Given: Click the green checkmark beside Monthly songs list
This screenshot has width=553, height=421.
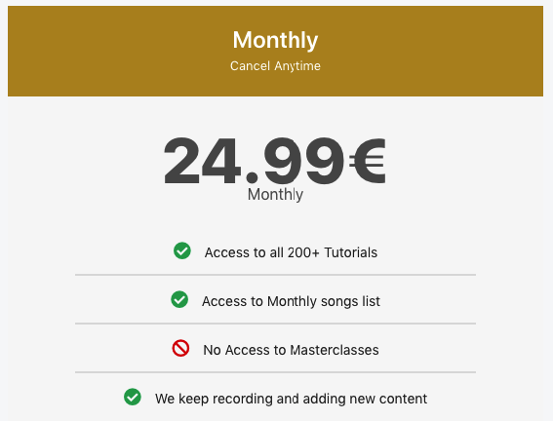Looking at the screenshot, I should click(x=179, y=299).
